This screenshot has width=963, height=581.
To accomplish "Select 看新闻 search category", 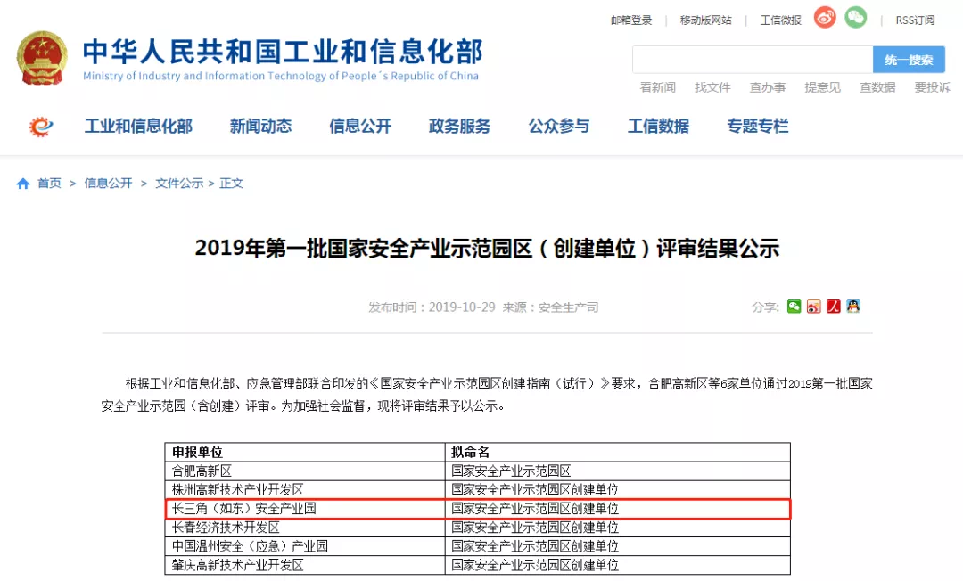I will 658,87.
